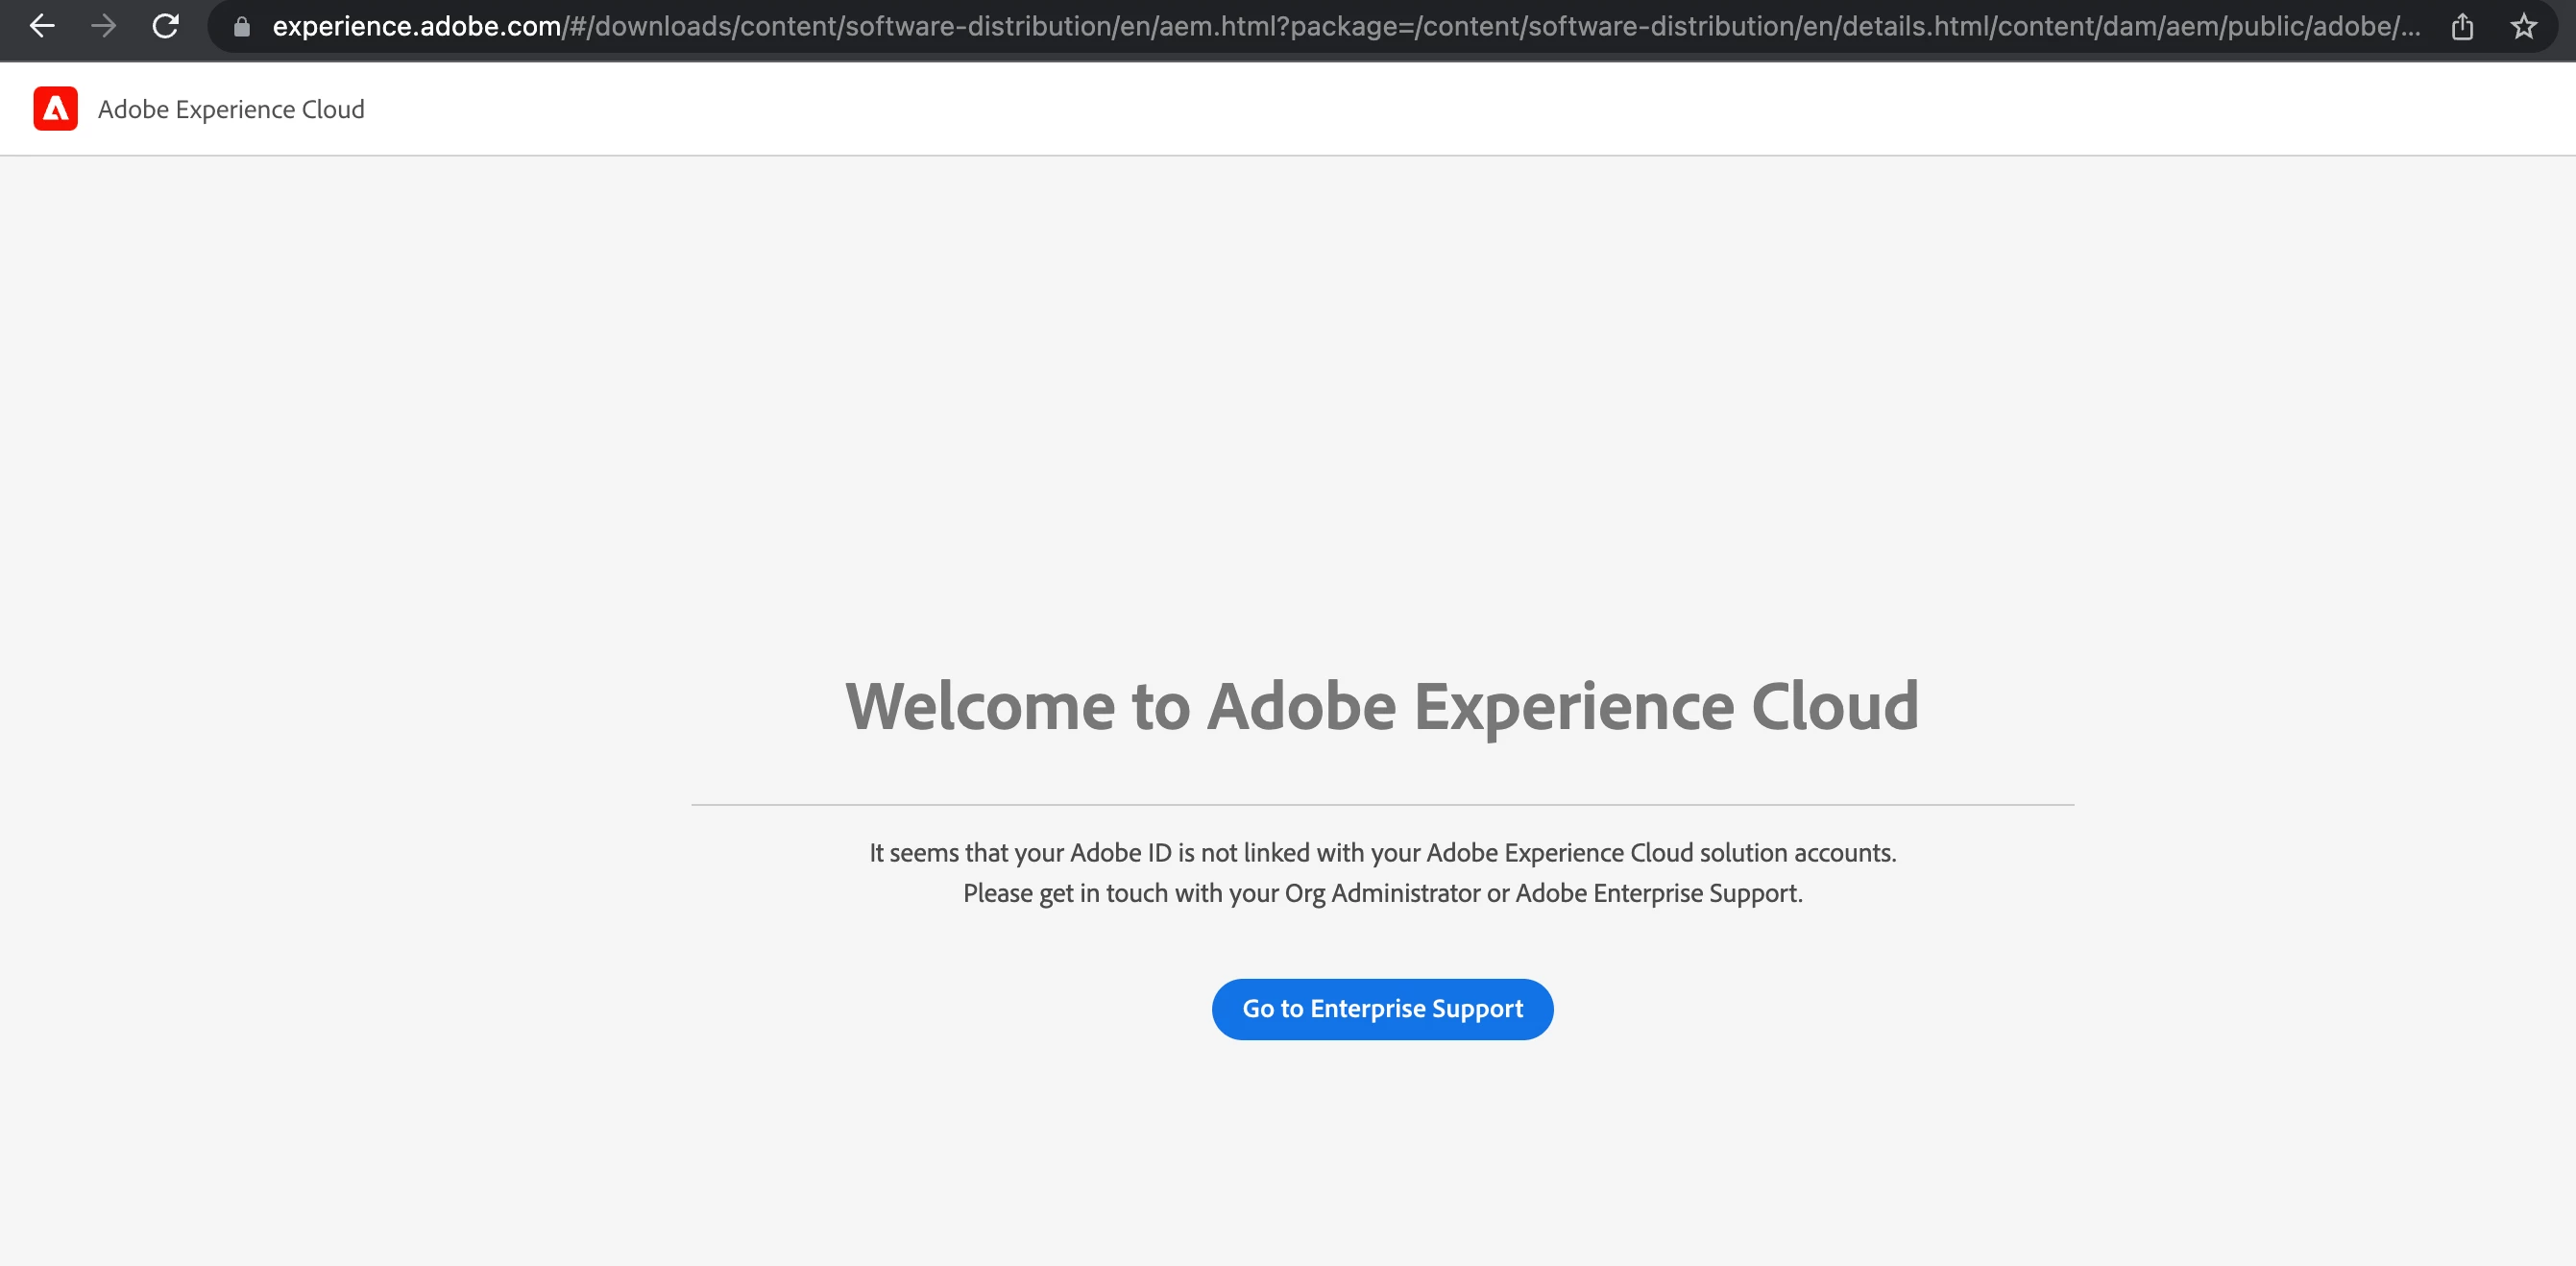Click Adobe Enterprise Support text in the message

click(1657, 893)
